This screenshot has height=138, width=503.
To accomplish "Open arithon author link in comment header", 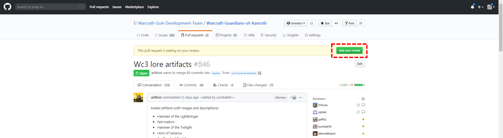I will tap(156, 97).
